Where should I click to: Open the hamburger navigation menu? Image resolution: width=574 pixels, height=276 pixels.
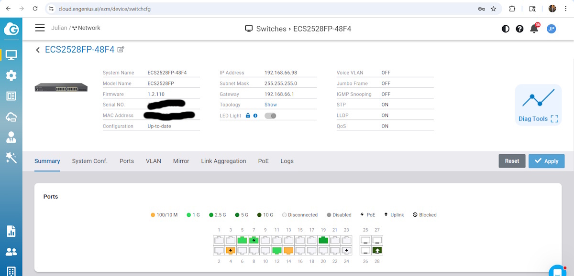pos(40,28)
